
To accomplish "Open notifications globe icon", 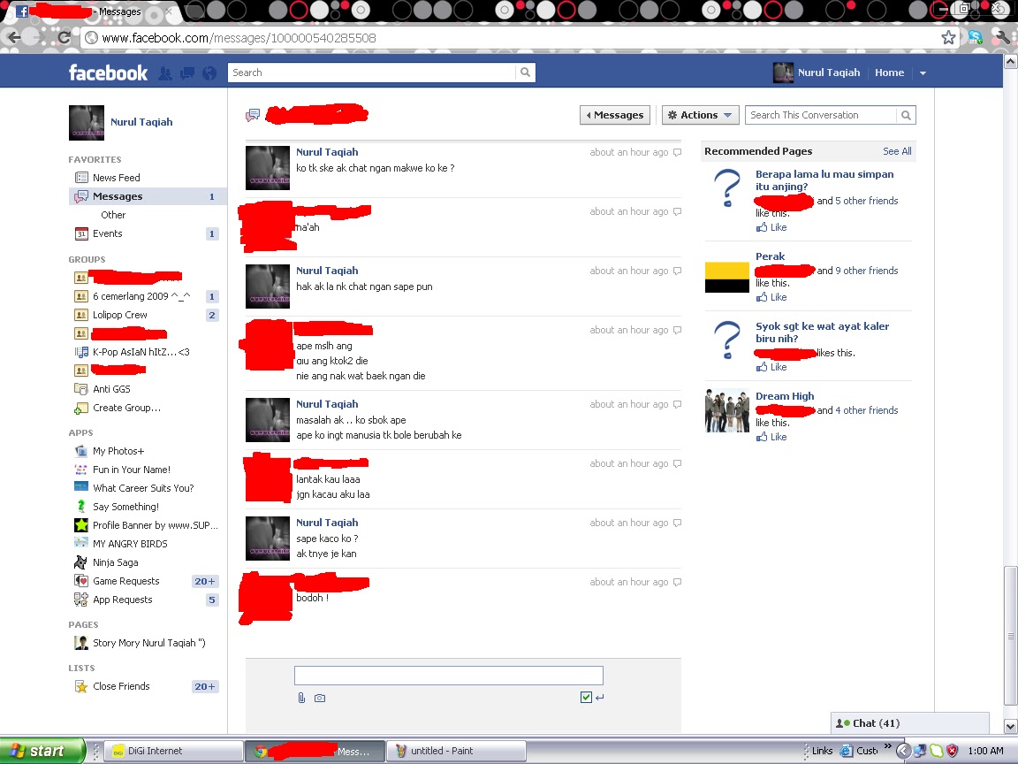I will click(209, 73).
